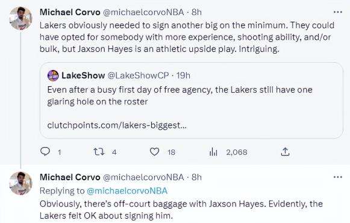Image resolution: width=350 pixels, height=223 pixels.
Task: Retweet the Jaxson Hayes tweet
Action: pyautogui.click(x=99, y=152)
